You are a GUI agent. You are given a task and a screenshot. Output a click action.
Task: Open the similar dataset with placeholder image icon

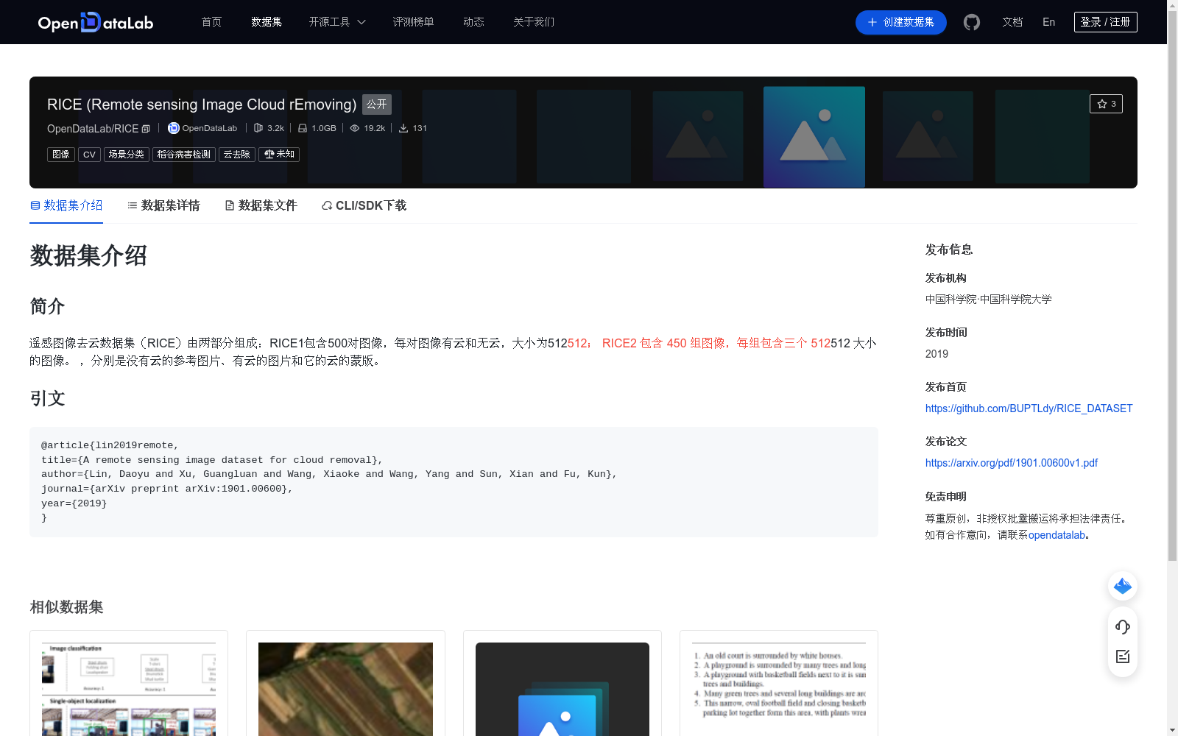pos(562,688)
